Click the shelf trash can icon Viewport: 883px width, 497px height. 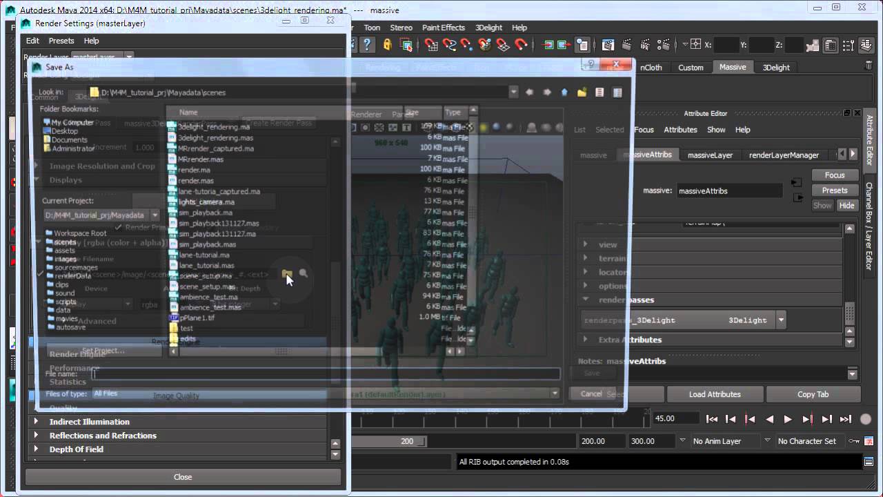[869, 66]
